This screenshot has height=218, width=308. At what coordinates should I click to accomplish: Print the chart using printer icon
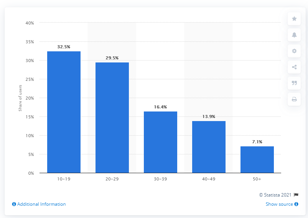294,99
